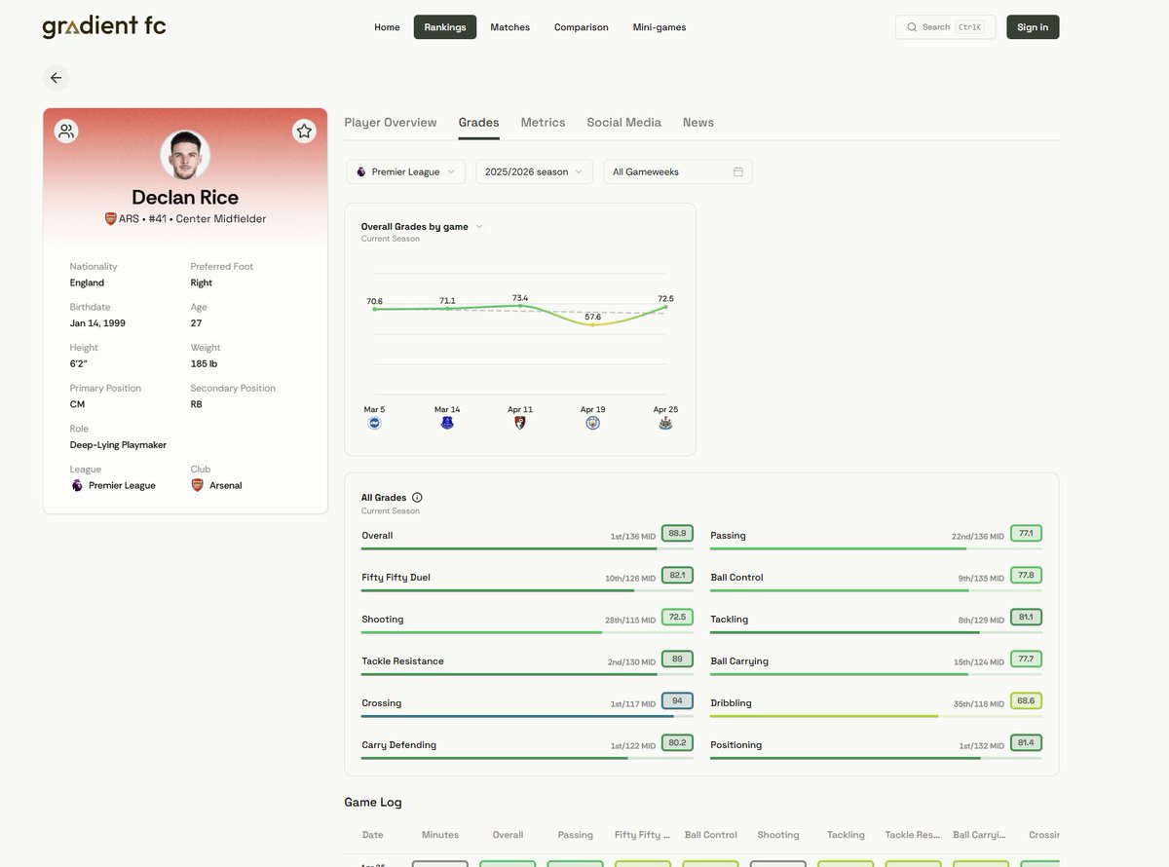Click the Bournemouth crest under Apr 11

tap(520, 423)
